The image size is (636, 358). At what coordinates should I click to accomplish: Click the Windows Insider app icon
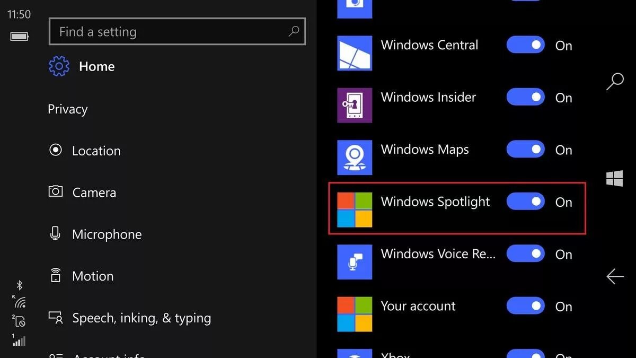[355, 105]
